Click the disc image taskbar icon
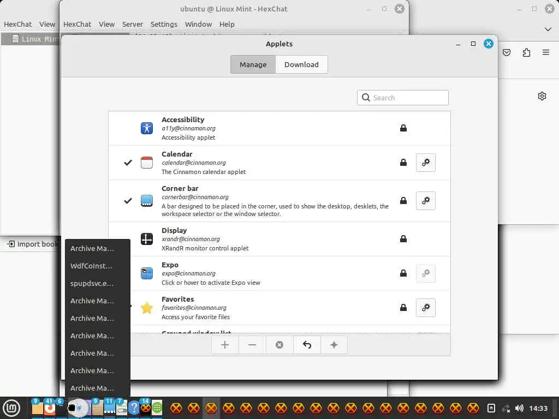This screenshot has width=559, height=419. coord(79,408)
